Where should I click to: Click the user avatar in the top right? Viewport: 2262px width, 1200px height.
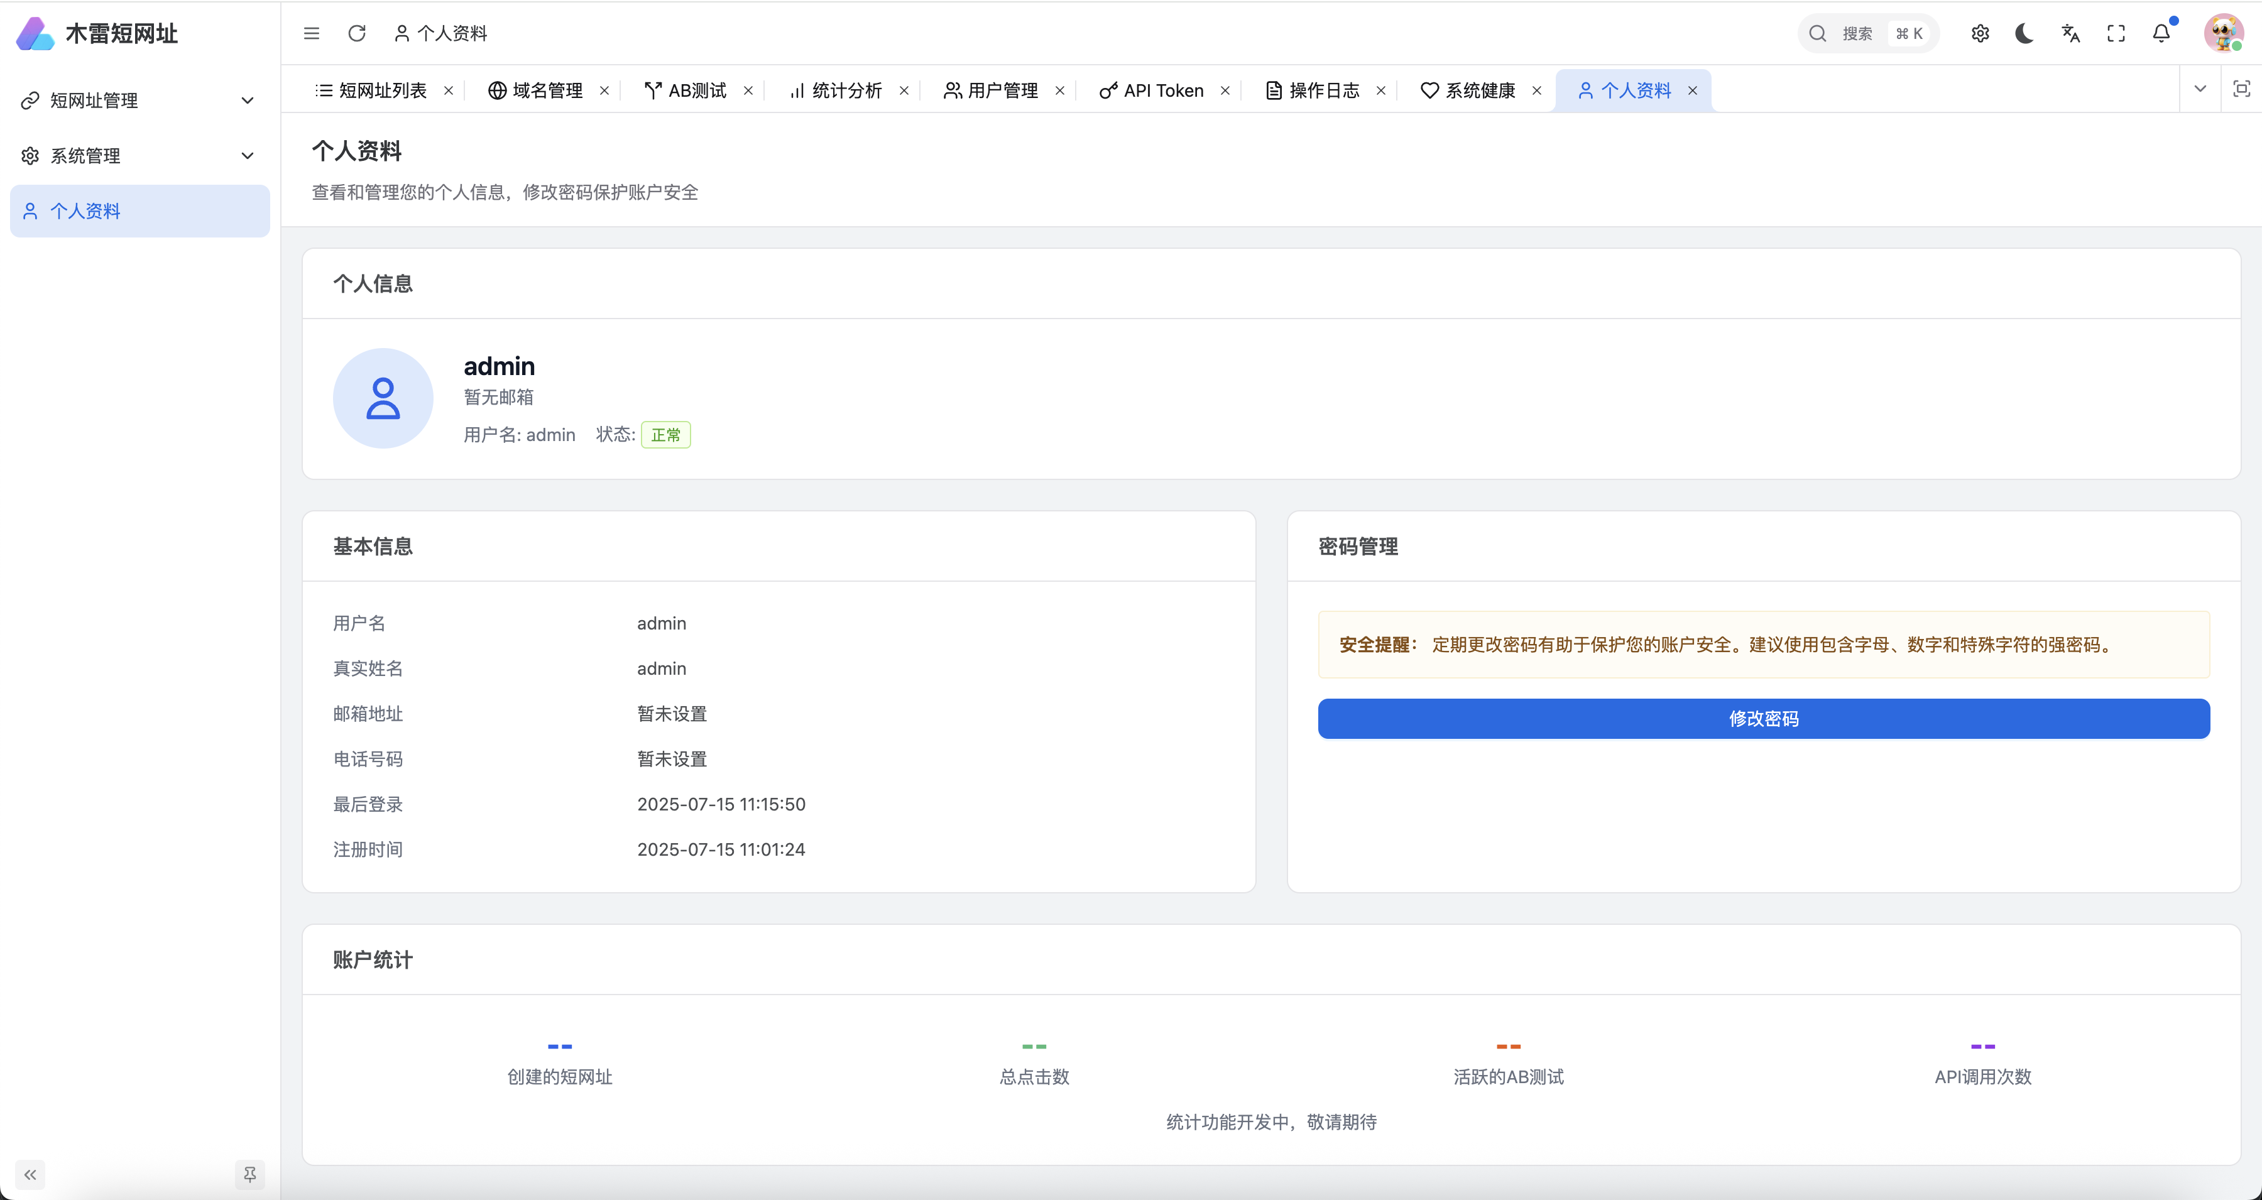2222,33
